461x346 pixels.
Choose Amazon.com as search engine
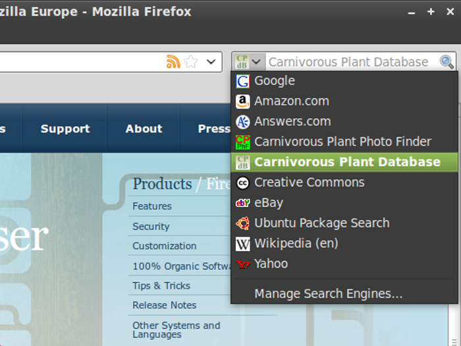pos(344,101)
